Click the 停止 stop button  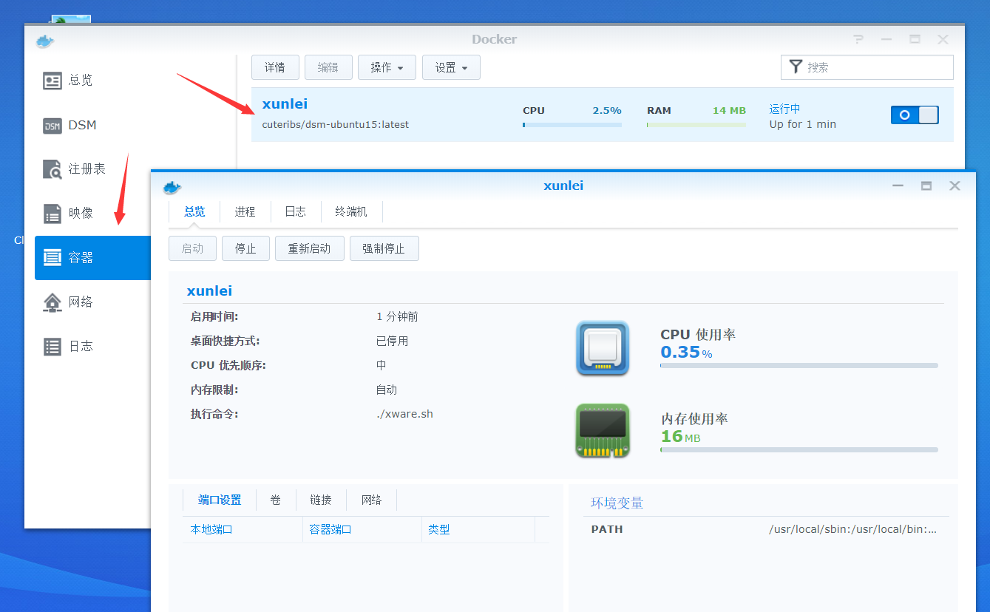pos(245,248)
